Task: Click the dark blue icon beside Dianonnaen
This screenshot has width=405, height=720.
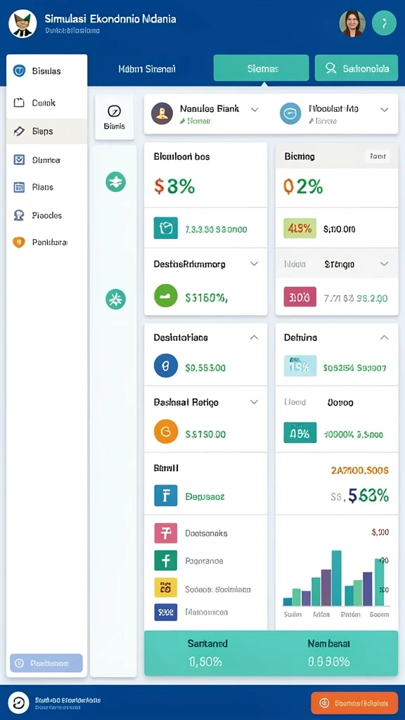Action: coord(166,612)
